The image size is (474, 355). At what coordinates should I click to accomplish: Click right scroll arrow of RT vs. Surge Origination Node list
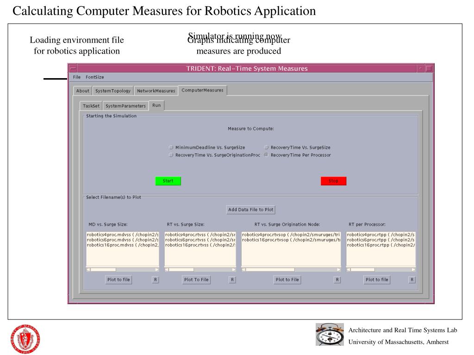click(x=338, y=269)
